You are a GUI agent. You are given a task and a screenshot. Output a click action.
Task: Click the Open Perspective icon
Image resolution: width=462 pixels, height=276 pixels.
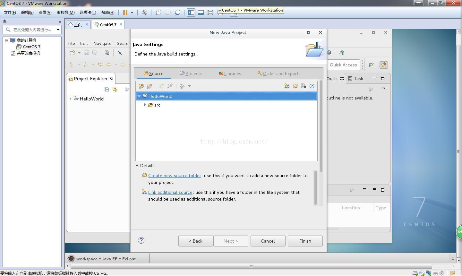tap(371, 65)
